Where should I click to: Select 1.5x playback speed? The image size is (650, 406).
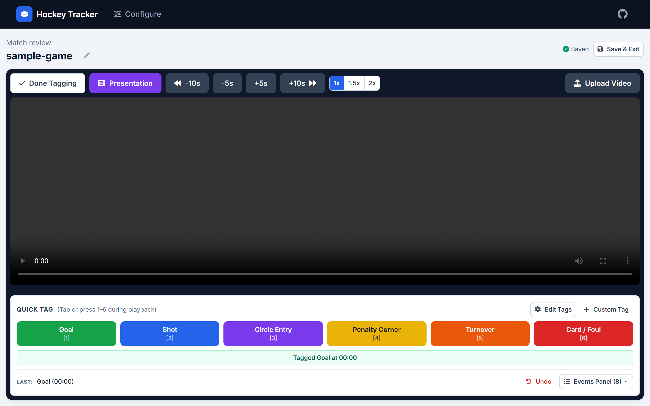(354, 83)
